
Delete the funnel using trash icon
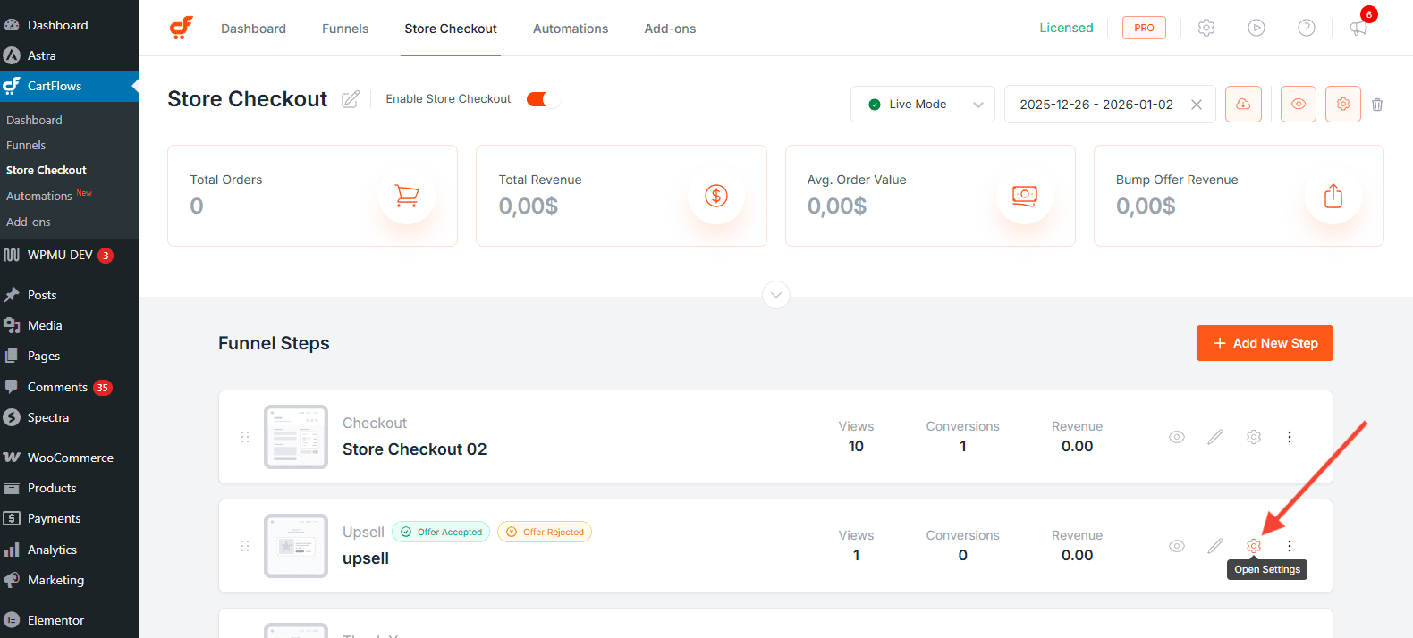(1377, 105)
